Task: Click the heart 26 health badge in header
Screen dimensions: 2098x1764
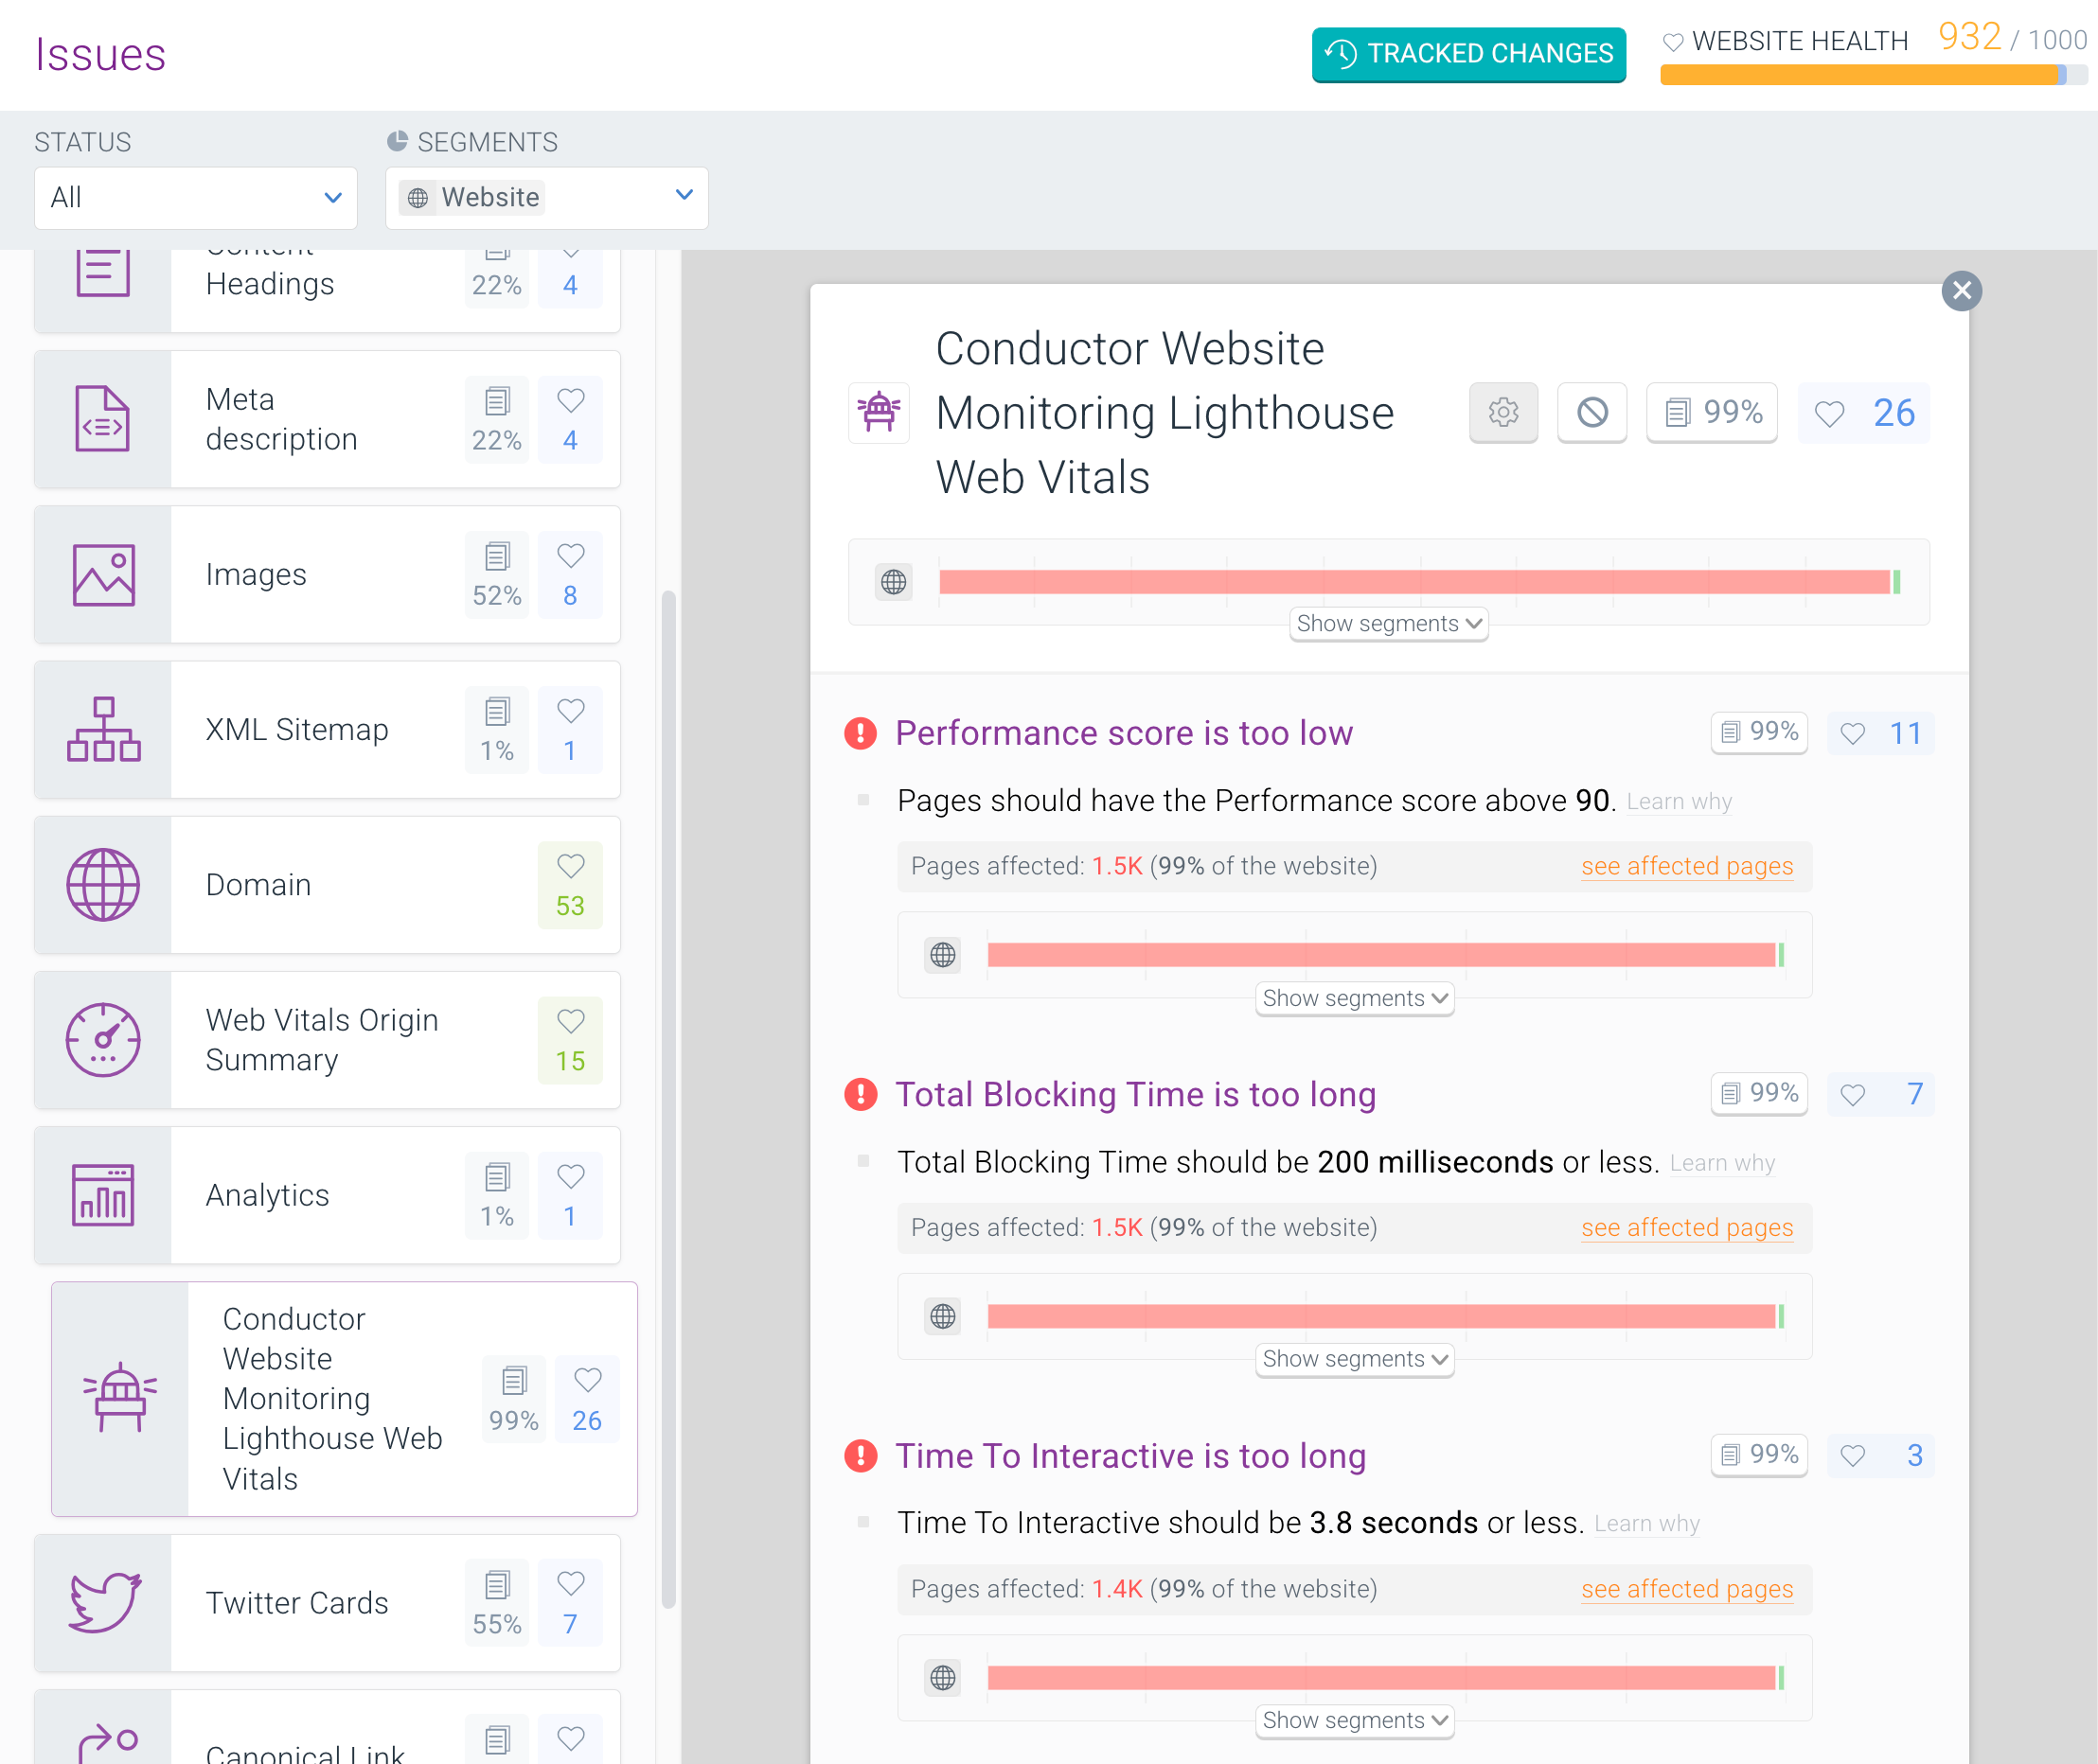Action: (1864, 412)
